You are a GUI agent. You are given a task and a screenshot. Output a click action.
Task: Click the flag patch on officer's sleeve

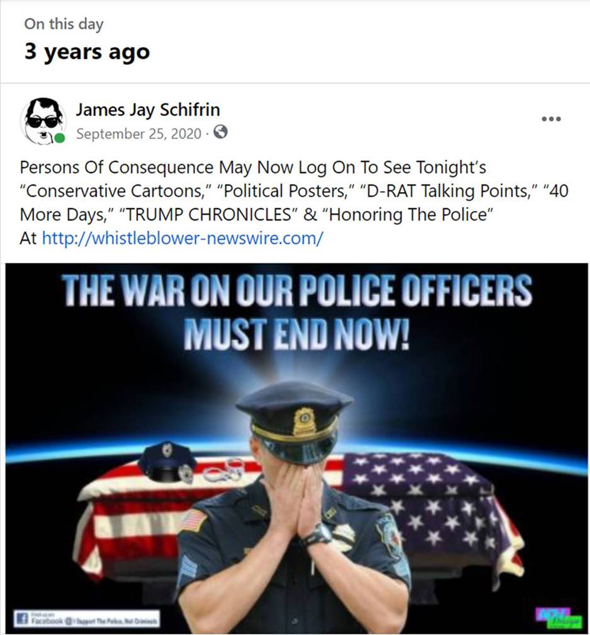click(193, 520)
